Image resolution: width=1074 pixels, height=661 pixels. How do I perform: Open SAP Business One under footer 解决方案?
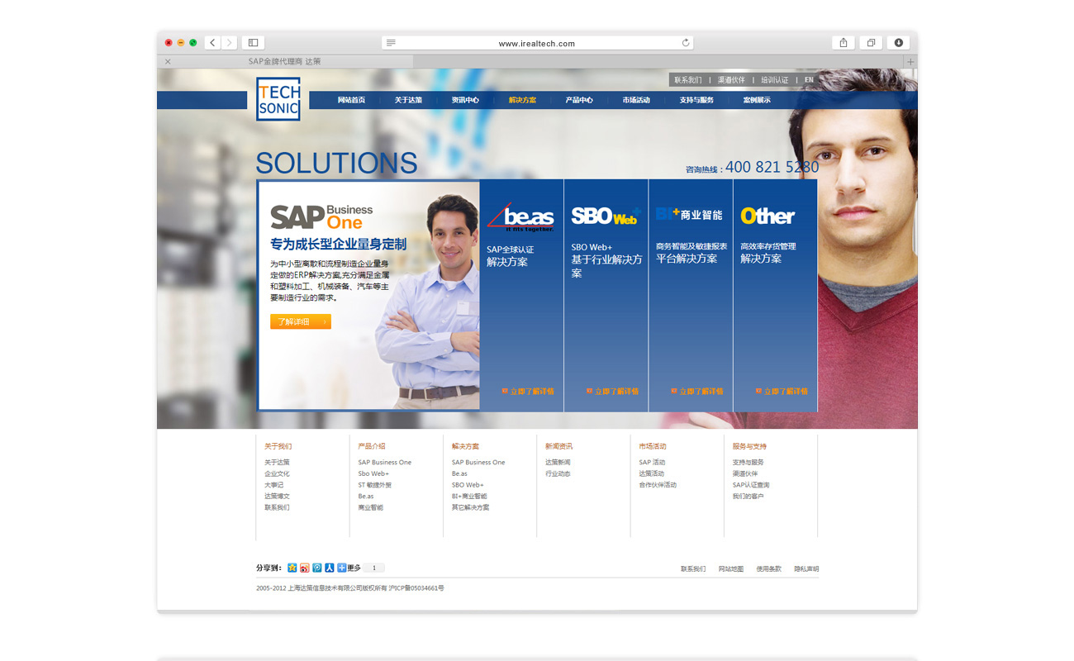coord(478,462)
